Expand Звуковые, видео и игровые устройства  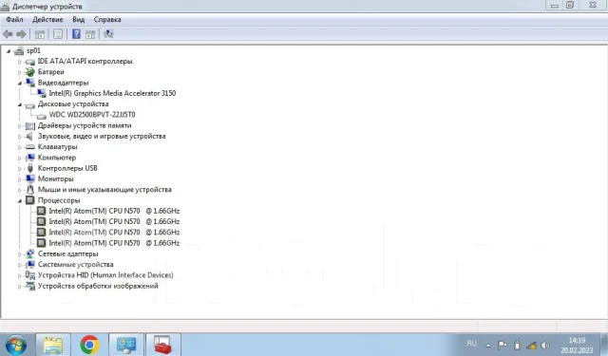(x=19, y=137)
